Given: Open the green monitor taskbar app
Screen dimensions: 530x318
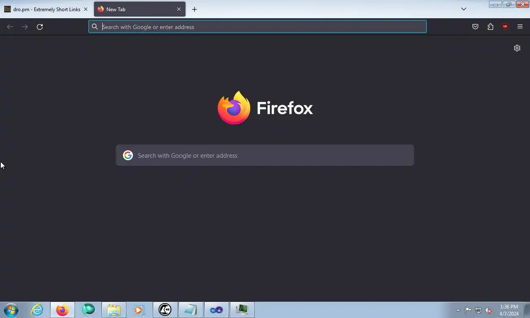Looking at the screenshot, I should 242,310.
